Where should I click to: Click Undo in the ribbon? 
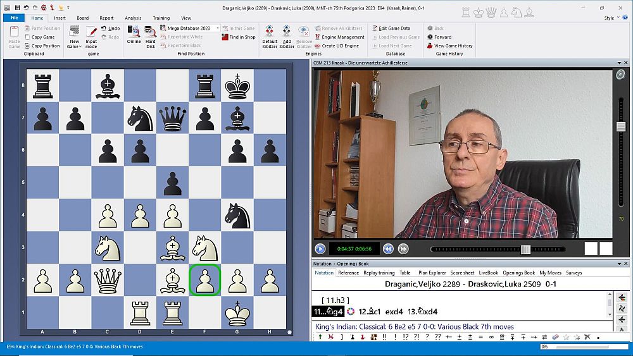point(110,28)
